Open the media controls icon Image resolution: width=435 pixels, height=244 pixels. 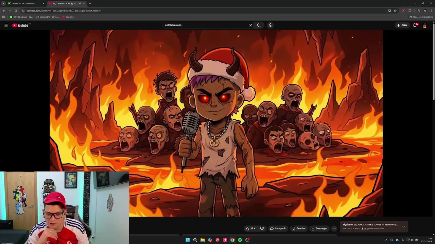point(419,11)
